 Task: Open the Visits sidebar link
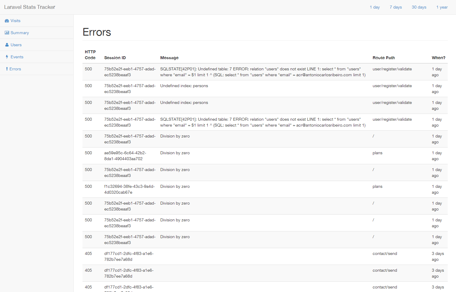[x=15, y=21]
